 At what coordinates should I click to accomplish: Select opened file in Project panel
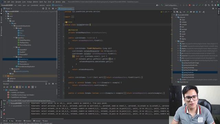[43, 9]
